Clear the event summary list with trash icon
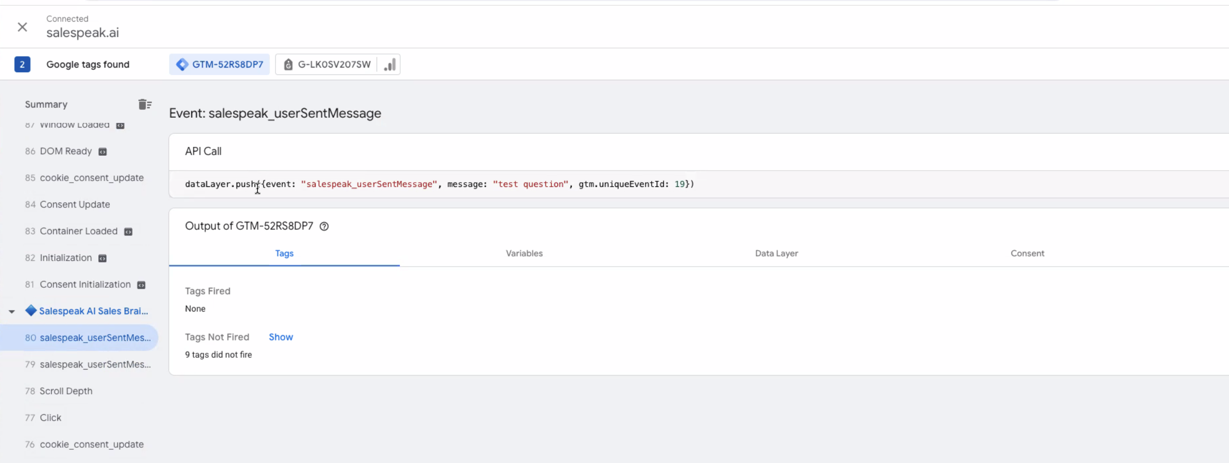 pyautogui.click(x=145, y=105)
